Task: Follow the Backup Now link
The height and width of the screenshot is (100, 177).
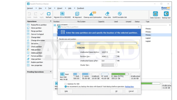Action: (x=129, y=86)
